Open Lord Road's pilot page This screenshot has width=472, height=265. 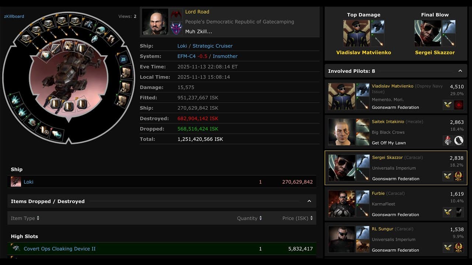tap(197, 12)
